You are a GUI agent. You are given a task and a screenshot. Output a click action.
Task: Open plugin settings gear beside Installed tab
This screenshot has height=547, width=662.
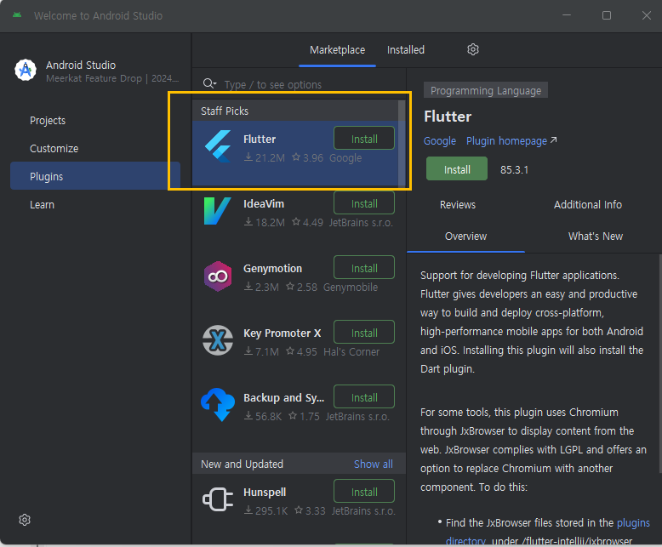[x=473, y=50]
